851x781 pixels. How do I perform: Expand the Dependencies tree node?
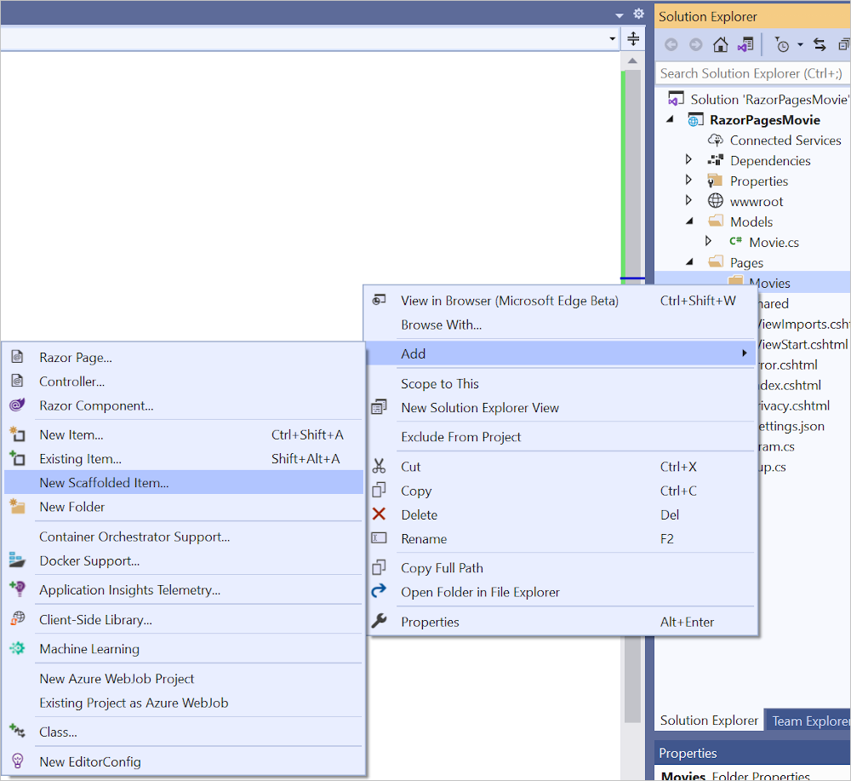click(689, 161)
